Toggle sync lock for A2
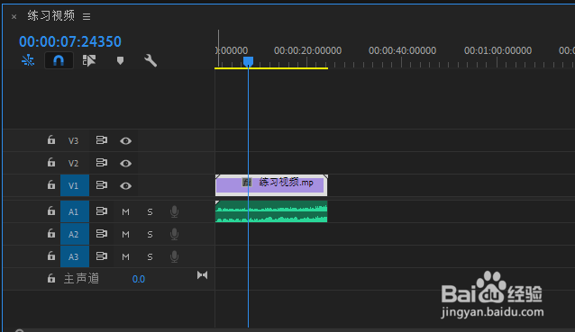Viewport: 575px width, 332px height. 102,234
